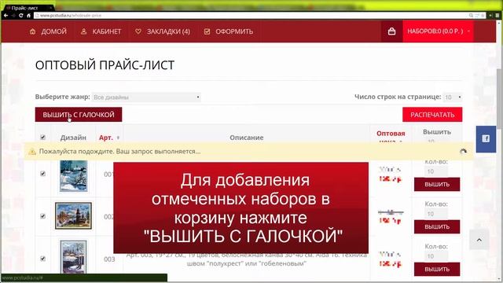Open the winter landscape thumbnail of item 001

73,176
